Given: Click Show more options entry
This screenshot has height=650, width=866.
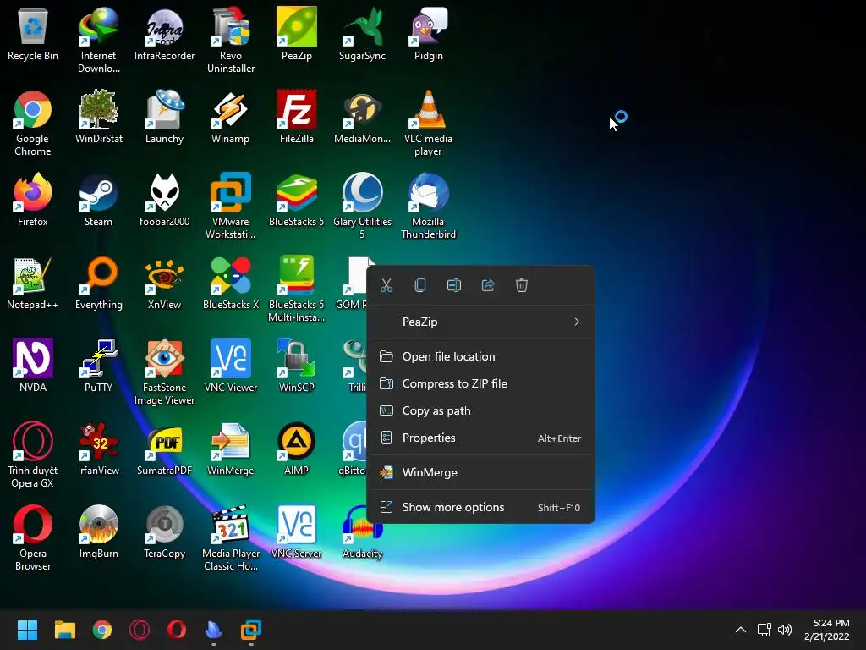Looking at the screenshot, I should coord(480,508).
